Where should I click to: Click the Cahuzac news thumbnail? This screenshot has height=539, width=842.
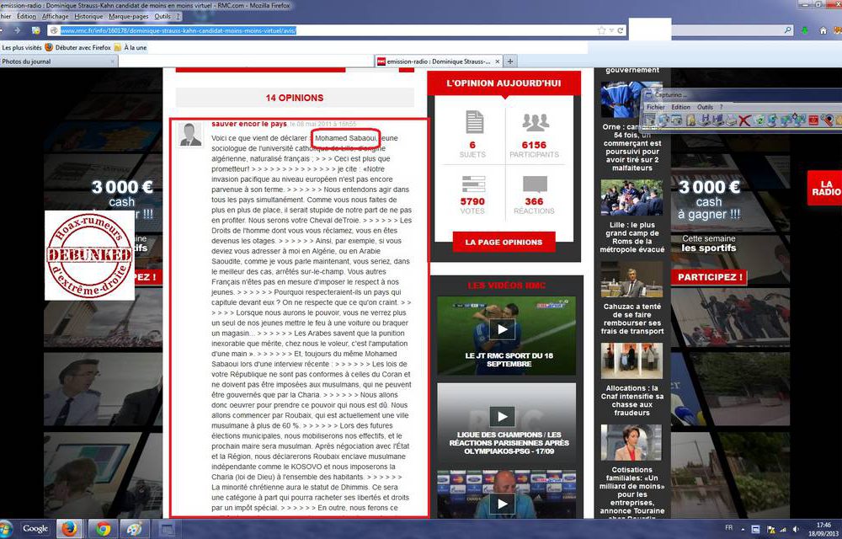click(x=631, y=279)
